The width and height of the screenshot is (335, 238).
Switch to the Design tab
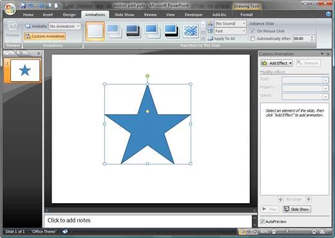(x=69, y=15)
